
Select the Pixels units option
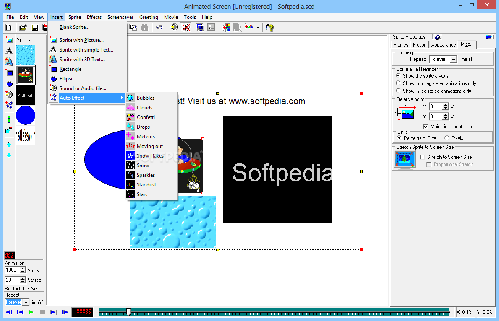[x=454, y=138]
